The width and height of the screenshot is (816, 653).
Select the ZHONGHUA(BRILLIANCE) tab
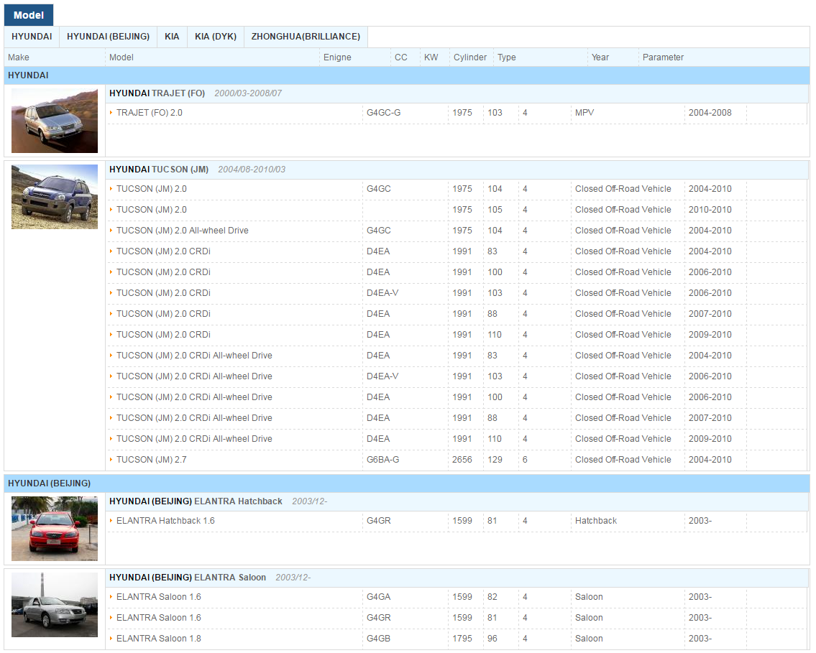click(306, 37)
